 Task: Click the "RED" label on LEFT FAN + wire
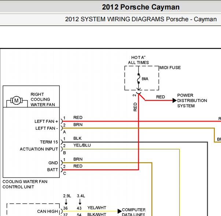(78, 118)
